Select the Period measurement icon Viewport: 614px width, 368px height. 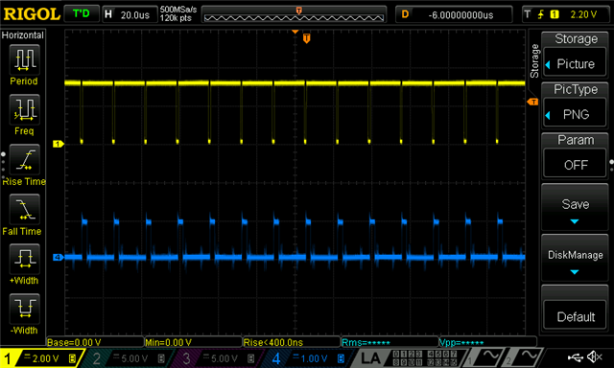point(24,59)
